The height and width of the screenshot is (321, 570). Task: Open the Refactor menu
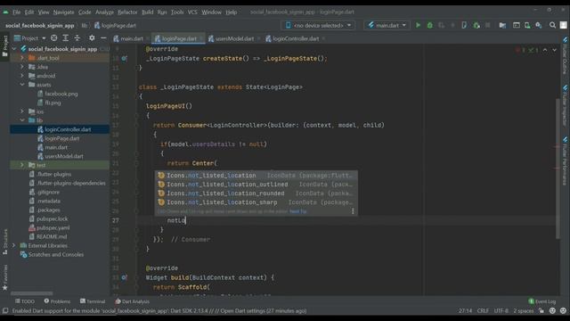click(x=127, y=12)
